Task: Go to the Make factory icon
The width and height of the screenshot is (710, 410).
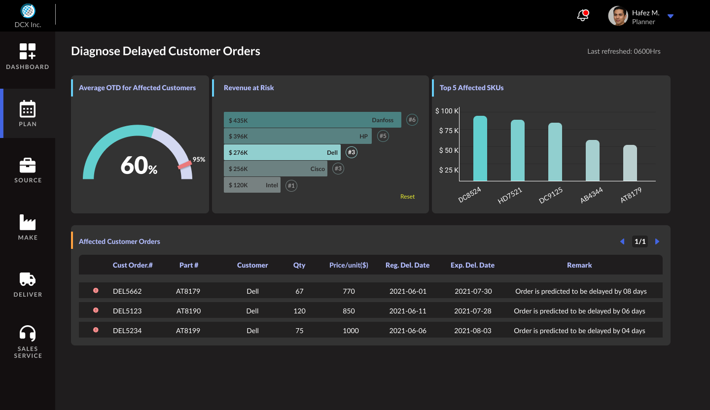Action: click(x=28, y=223)
